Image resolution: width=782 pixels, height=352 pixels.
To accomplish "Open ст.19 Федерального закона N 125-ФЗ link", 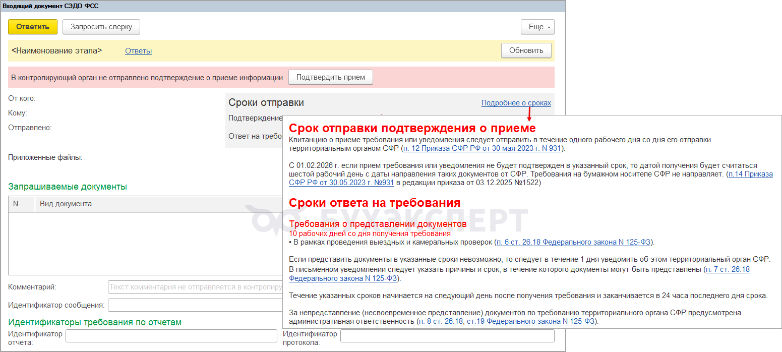I will 531,321.
